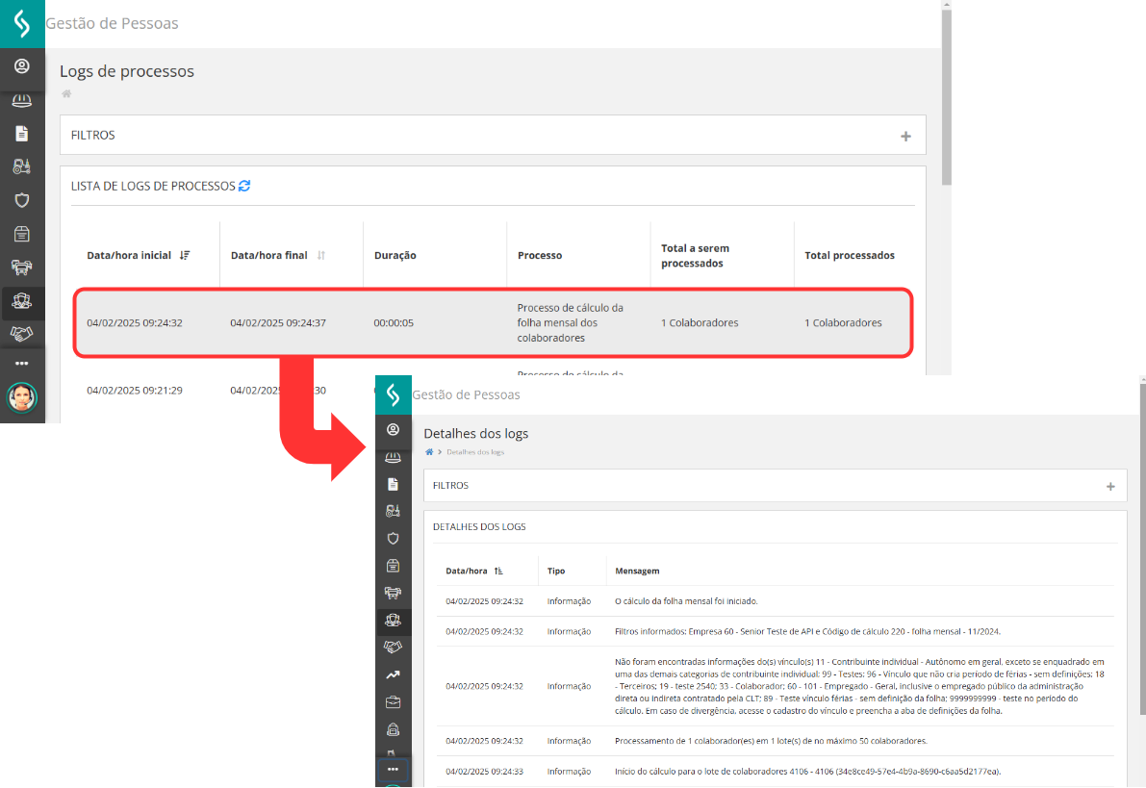Open user profile icon in Detalhes dos logs sidebar
The height and width of the screenshot is (788, 1146).
pos(394,430)
